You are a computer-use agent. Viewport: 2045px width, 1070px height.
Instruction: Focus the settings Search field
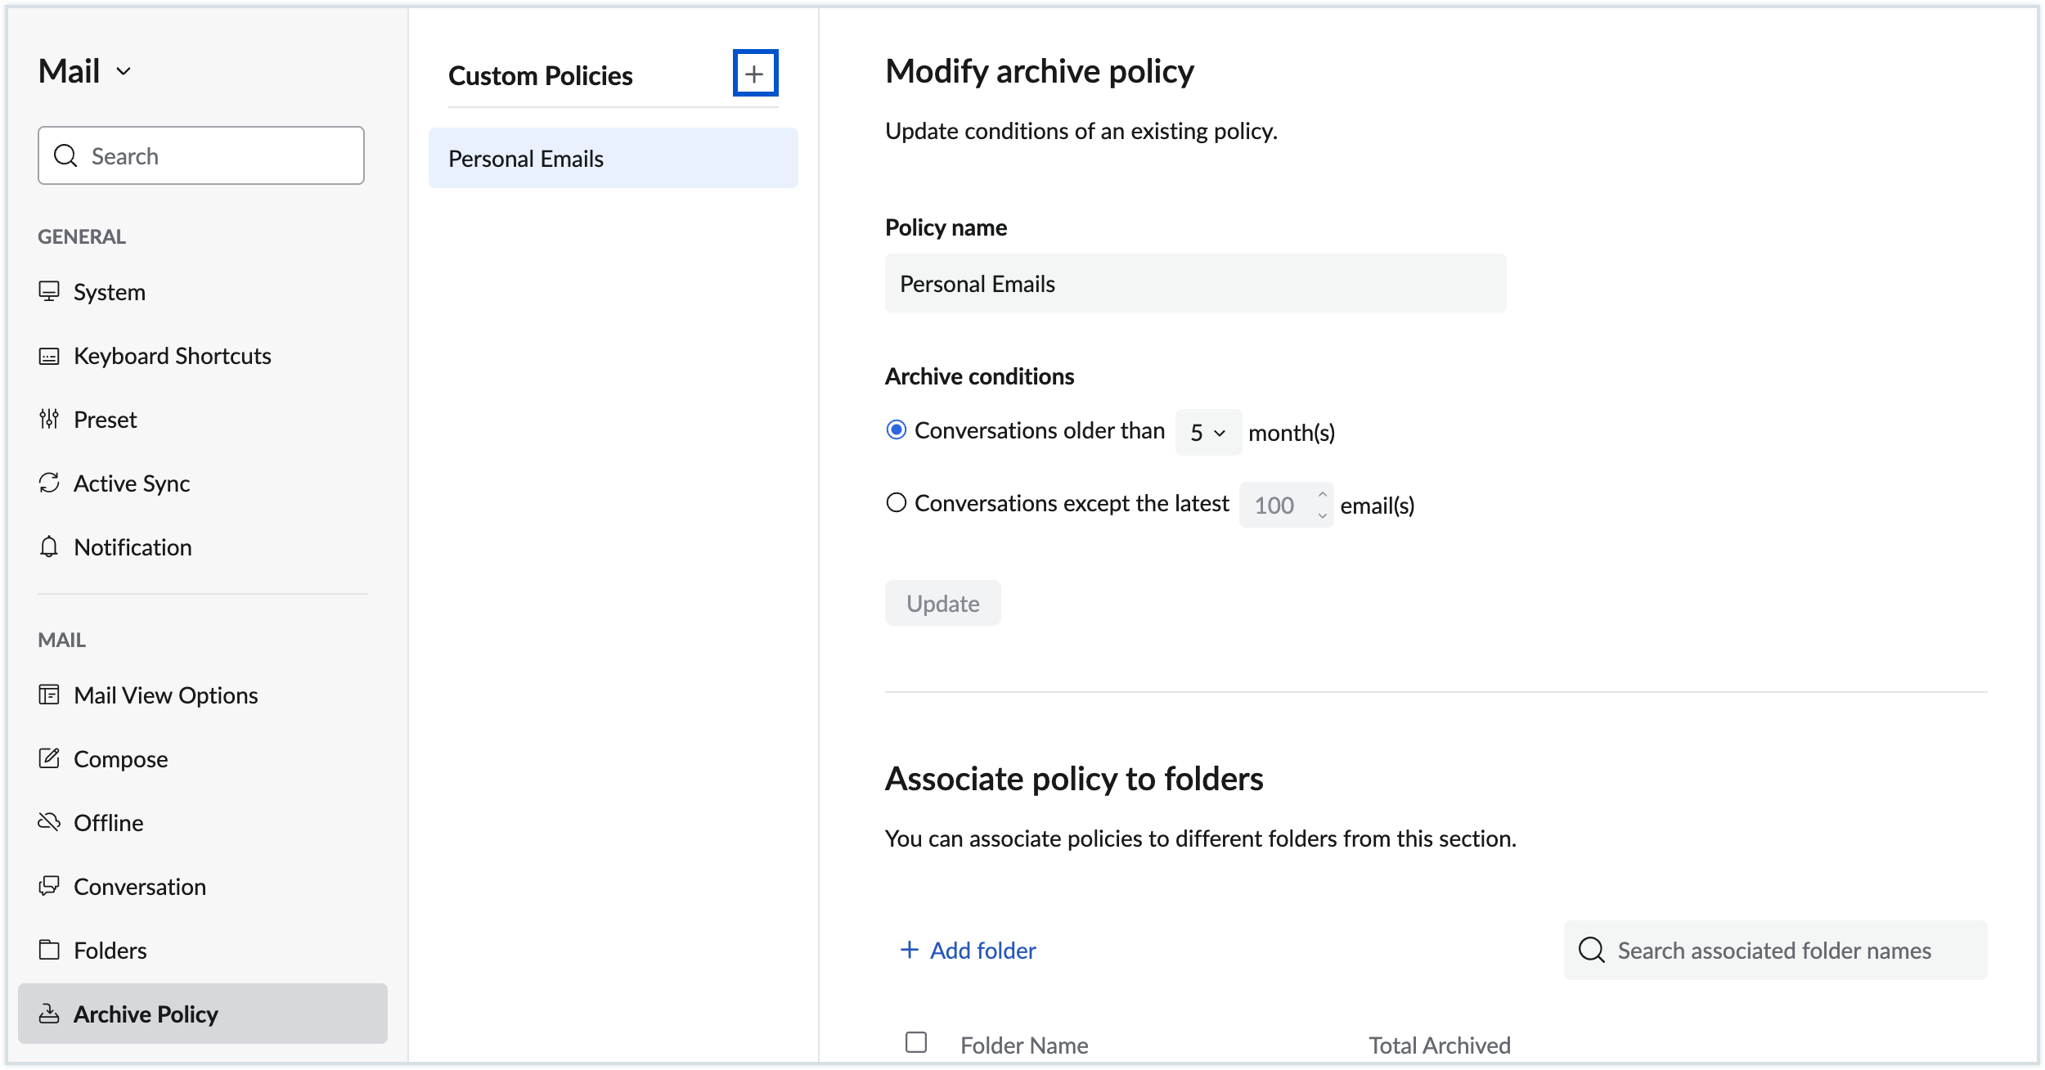coord(201,155)
